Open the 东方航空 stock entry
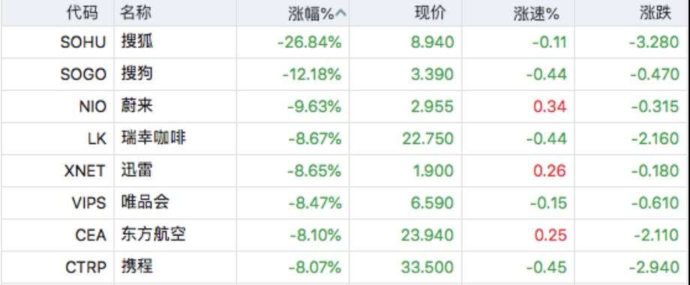Image resolution: width=690 pixels, height=285 pixels. coord(153,235)
